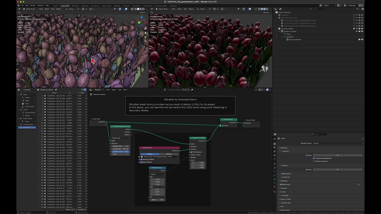The height and width of the screenshot is (214, 381).
Task: Toggle the Motion Blur checkbox
Action: [x=281, y=203]
